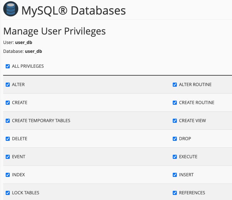Click the MySQL Databases barrel icon
Image resolution: width=232 pixels, height=200 pixels.
point(11,10)
